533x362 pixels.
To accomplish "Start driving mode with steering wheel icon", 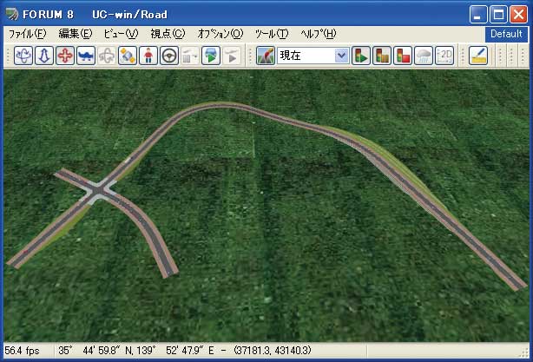I will pos(169,56).
